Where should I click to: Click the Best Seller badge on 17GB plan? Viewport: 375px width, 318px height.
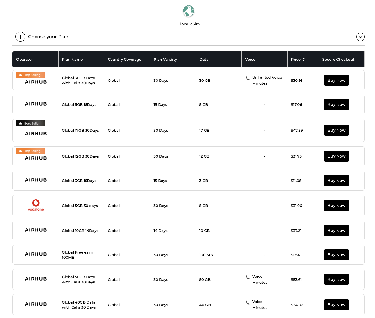30,124
